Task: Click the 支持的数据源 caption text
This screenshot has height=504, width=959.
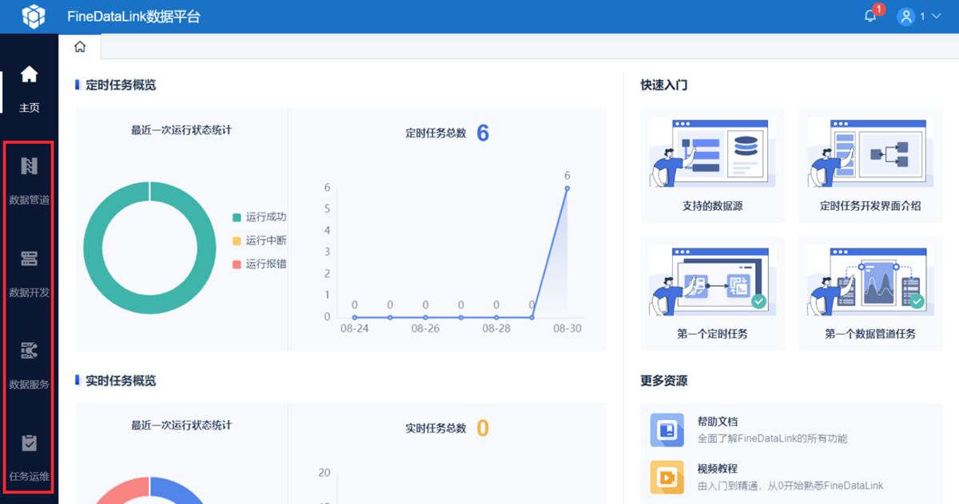Action: [713, 206]
